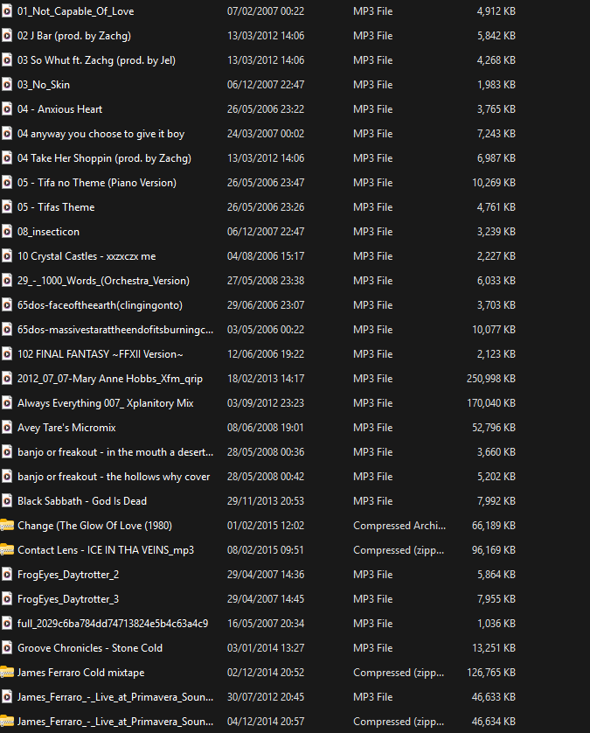Click the size value 46,634 KB

(494, 722)
